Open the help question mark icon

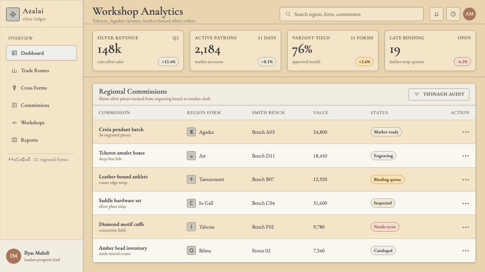pos(453,14)
